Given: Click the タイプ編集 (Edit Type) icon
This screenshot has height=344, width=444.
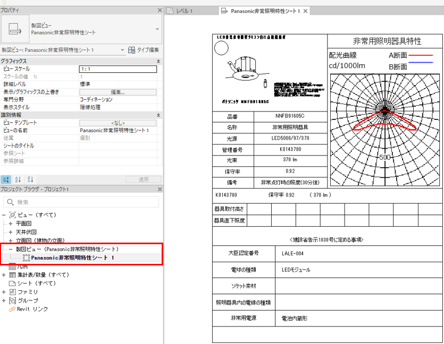Looking at the screenshot, I should (131, 50).
